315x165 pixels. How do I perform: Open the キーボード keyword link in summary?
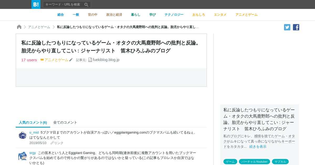288,141
